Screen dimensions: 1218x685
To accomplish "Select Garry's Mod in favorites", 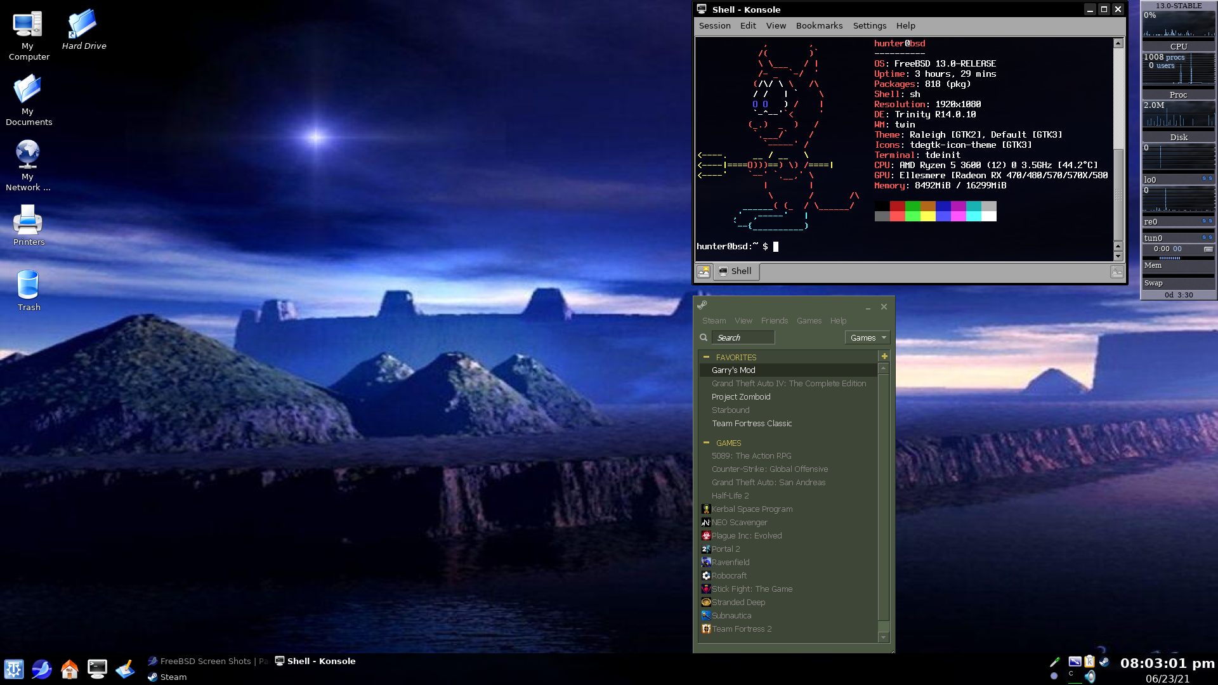I will click(788, 370).
